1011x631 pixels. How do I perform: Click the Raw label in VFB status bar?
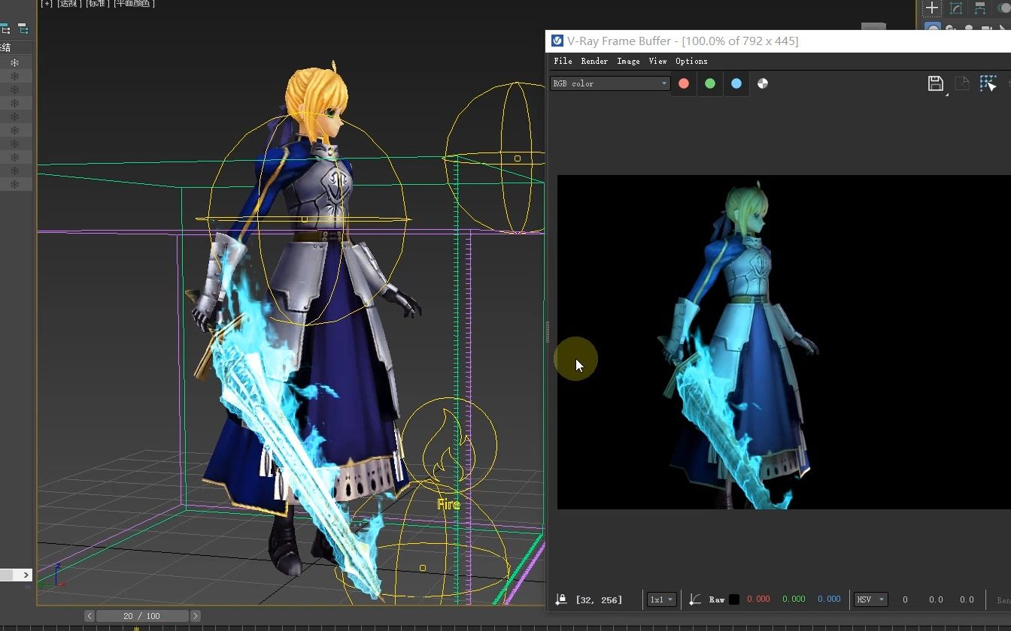(717, 599)
